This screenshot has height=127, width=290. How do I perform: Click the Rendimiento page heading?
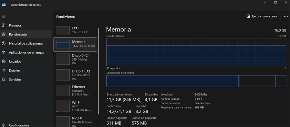65,17
